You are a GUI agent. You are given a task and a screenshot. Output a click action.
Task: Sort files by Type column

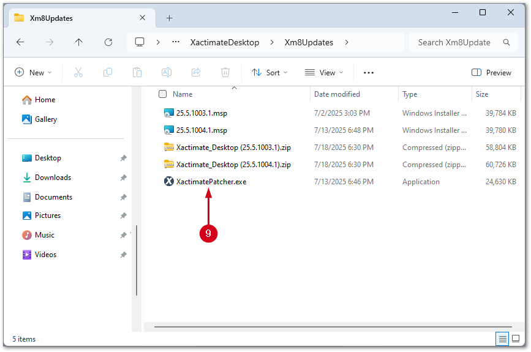[x=410, y=94]
